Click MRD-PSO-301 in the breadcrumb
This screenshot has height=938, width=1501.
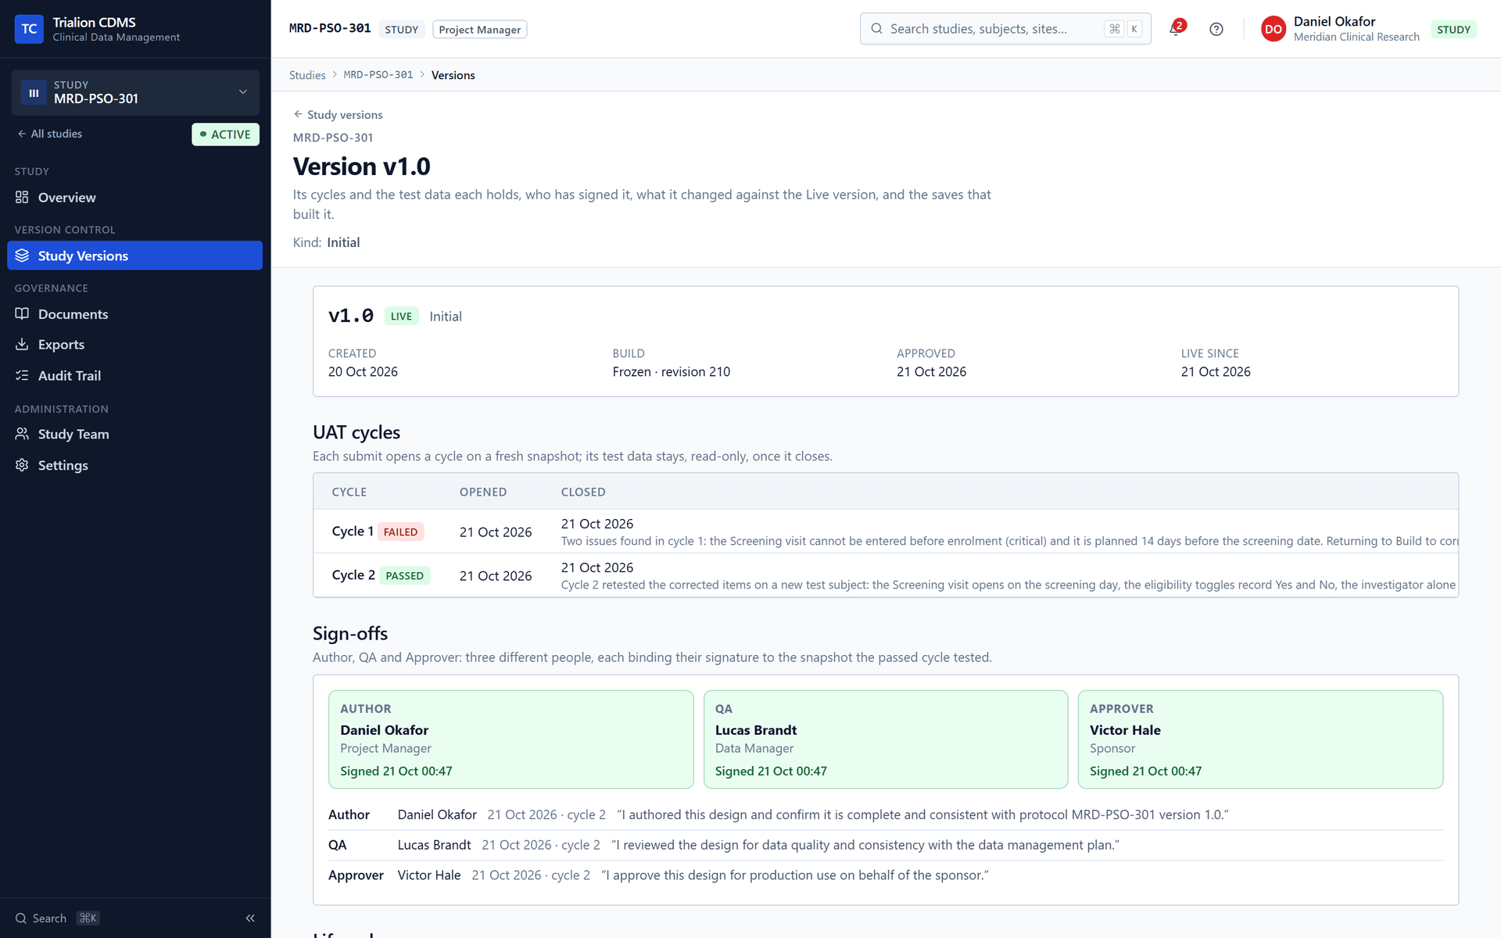pos(378,75)
